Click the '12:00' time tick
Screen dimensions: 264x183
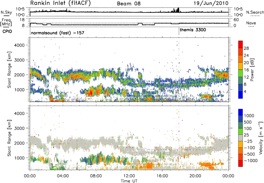click(129, 176)
